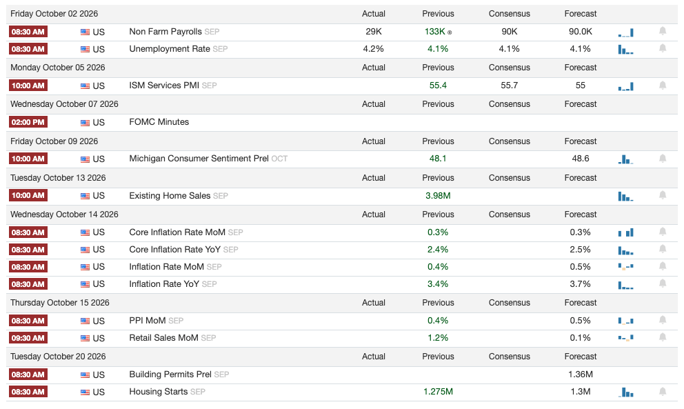Set alert bell for Retail Sales MoM
The width and height of the screenshot is (684, 409).
click(x=662, y=337)
